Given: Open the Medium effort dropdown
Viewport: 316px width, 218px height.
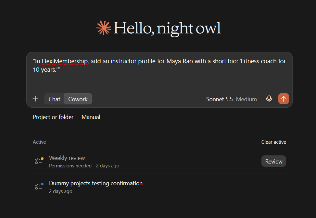Looking at the screenshot, I should click(x=246, y=99).
